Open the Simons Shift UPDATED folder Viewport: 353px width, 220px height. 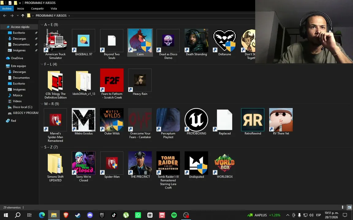(55, 167)
